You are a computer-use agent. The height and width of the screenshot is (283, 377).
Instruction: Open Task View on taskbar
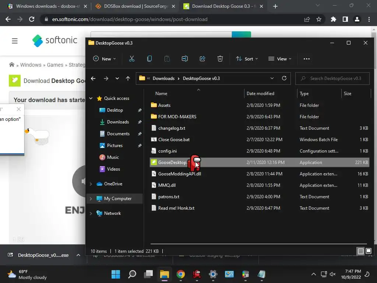coord(148,274)
